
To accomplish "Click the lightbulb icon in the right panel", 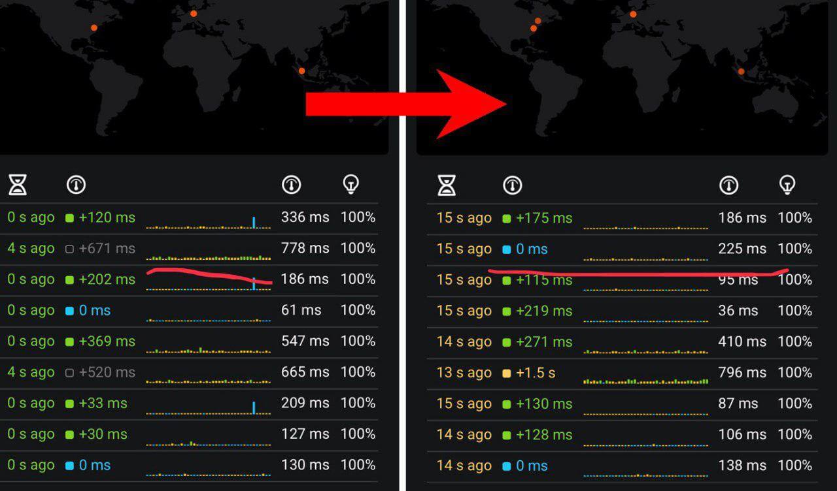I will pyautogui.click(x=788, y=186).
